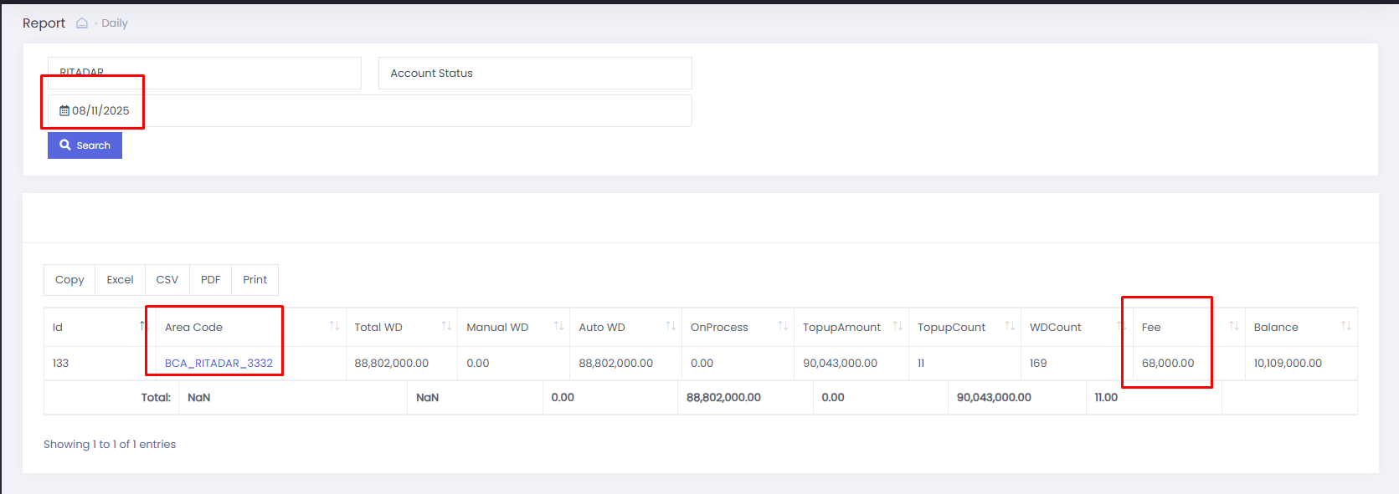Click the Search button

[85, 145]
